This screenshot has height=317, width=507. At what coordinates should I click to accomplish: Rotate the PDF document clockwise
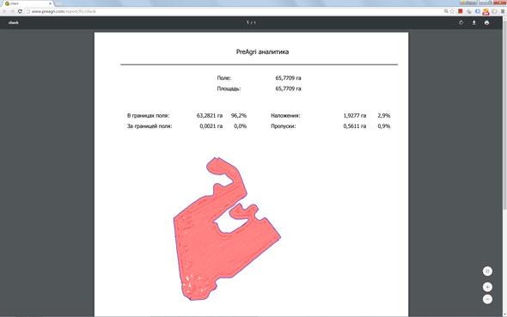click(x=461, y=22)
